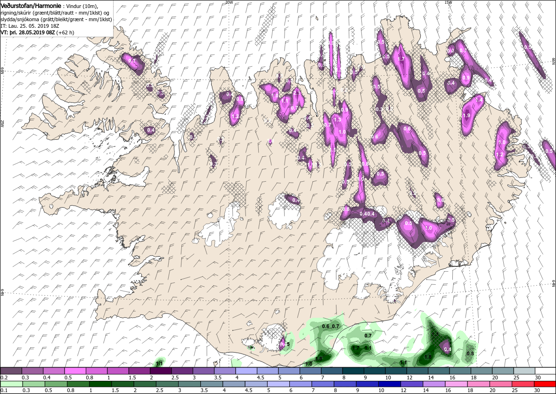Click the 1.9 snowfall value on the map
Image resolution: width=556 pixels, height=394 pixels.
(466, 115)
